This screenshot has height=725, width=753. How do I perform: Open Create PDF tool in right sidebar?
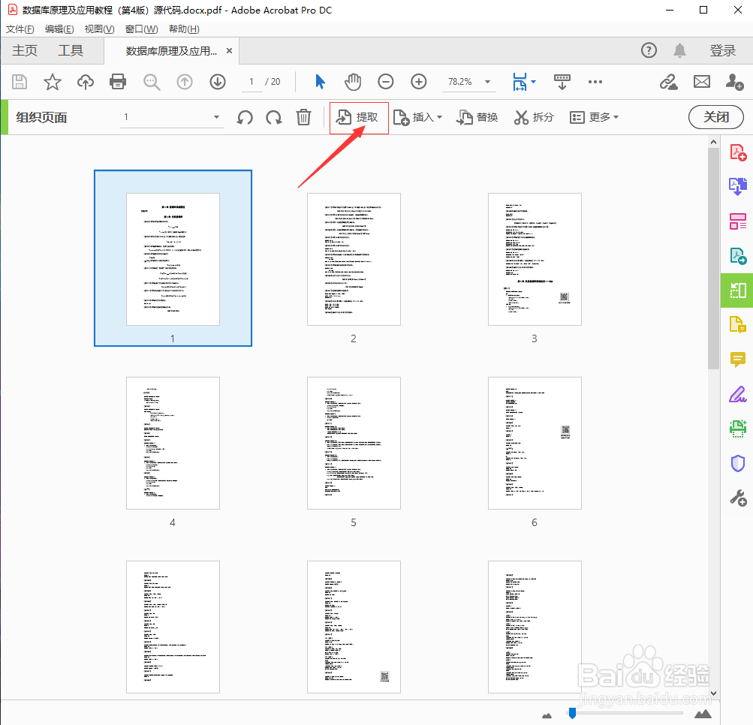[738, 152]
